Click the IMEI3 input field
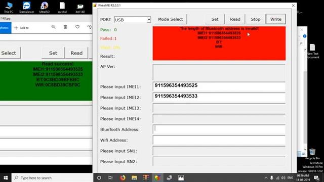Image resolution: width=324 pixels, height=182 pixels. coord(219,108)
